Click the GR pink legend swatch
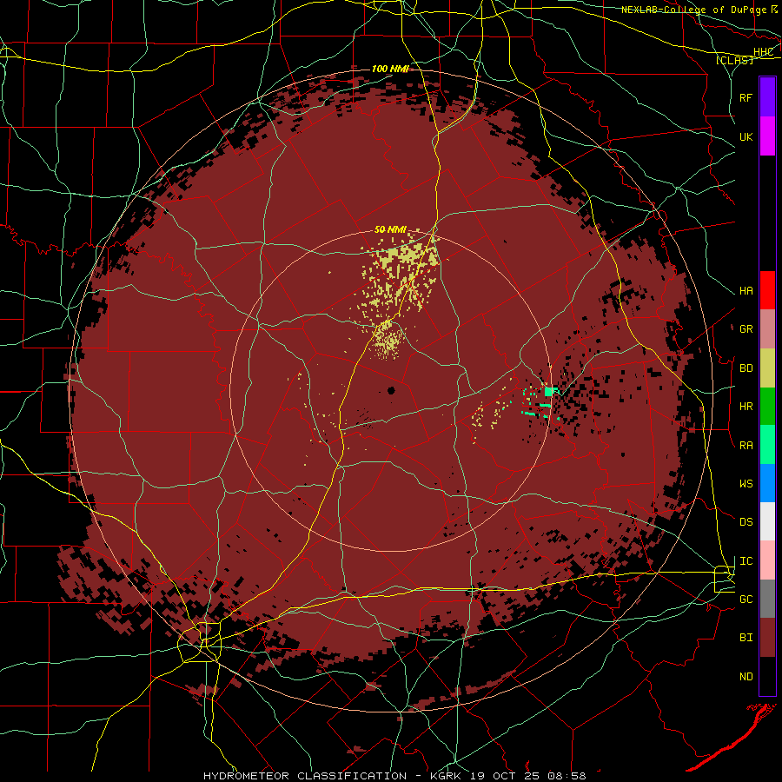782x782 pixels. click(767, 329)
